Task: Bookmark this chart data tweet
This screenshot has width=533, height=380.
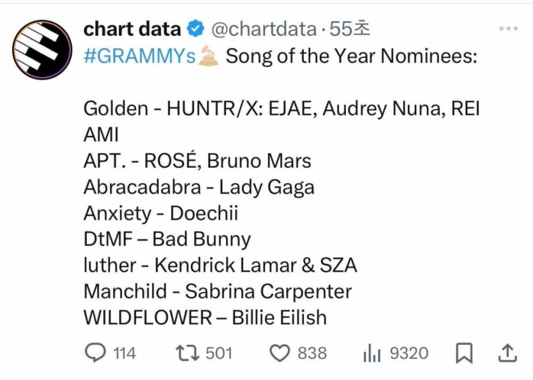Action: tap(463, 353)
